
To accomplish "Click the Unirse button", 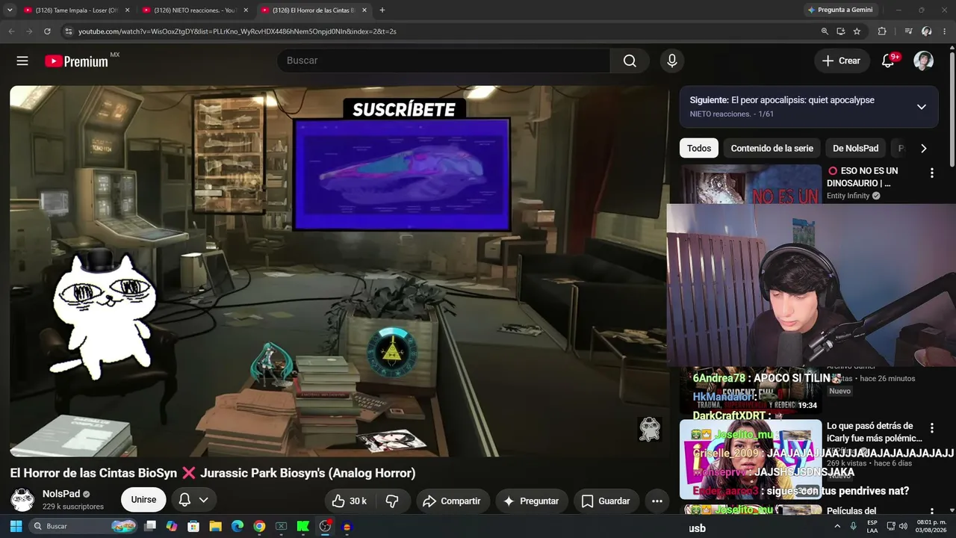I will pos(143,500).
